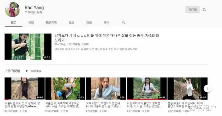Open the 频道 channels tab
This screenshot has width=222, height=116.
point(89,22)
